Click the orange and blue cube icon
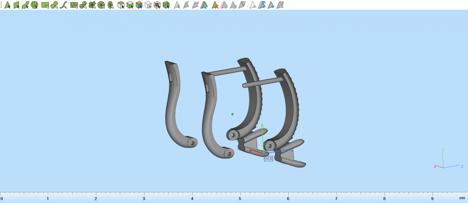Image resolution: width=468 pixels, height=203 pixels. point(139,5)
